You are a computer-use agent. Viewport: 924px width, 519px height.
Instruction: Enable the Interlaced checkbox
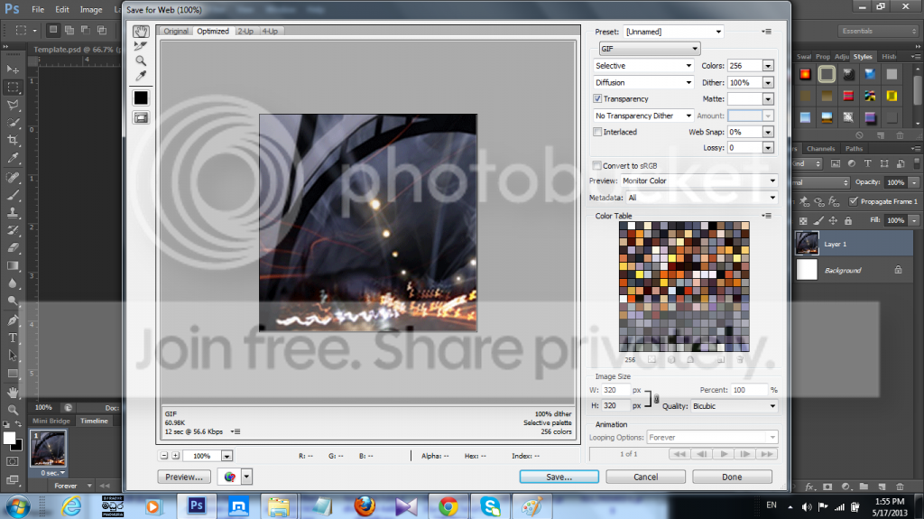pos(597,132)
